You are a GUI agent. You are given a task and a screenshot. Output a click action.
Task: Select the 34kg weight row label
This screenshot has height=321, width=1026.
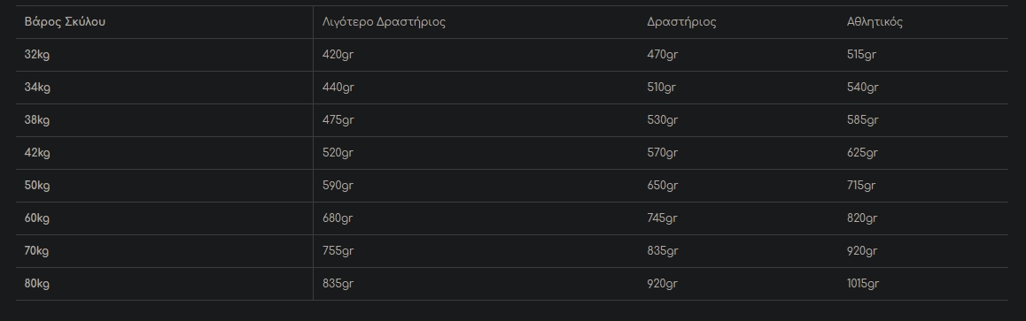click(37, 88)
